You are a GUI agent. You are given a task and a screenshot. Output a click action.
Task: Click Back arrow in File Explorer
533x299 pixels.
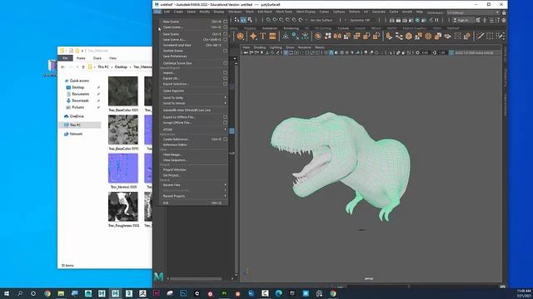point(62,67)
